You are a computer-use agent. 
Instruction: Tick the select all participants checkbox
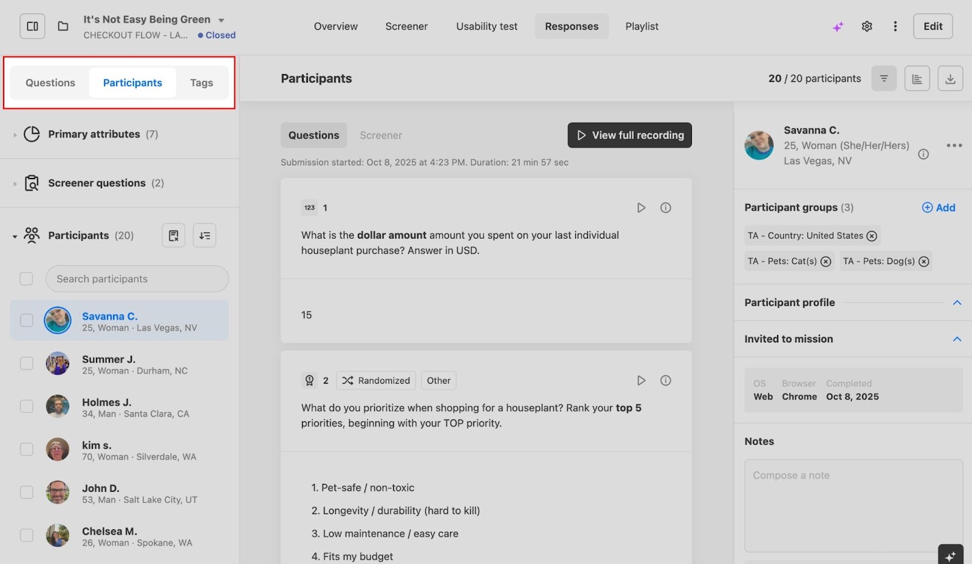27,279
